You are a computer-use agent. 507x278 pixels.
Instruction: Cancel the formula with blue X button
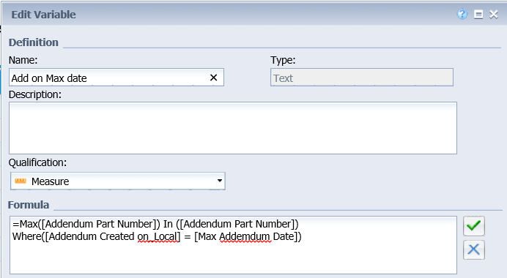coord(474,249)
